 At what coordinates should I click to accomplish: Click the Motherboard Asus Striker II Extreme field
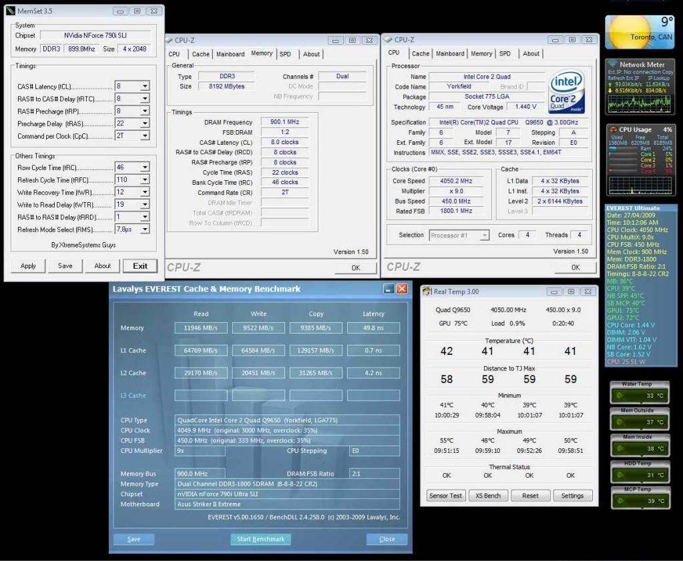(x=287, y=504)
